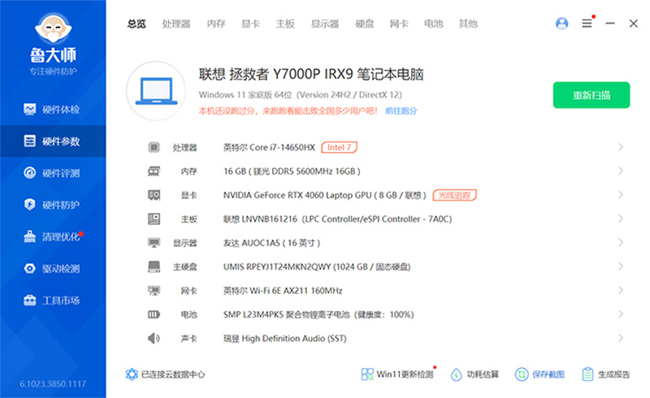
Task: Click 瑞昱 High Definition Audio text
Action: click(x=285, y=338)
